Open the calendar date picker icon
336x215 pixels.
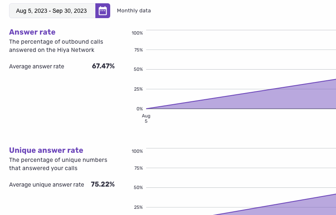(x=103, y=11)
